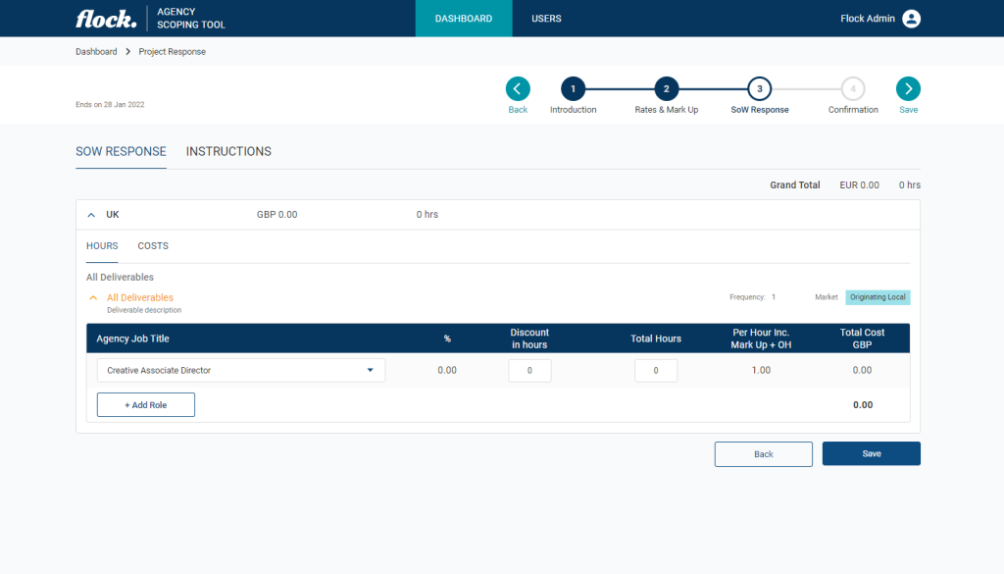Viewport: 1004px width, 574px height.
Task: Click the Total Cost GBP column header
Action: point(862,339)
